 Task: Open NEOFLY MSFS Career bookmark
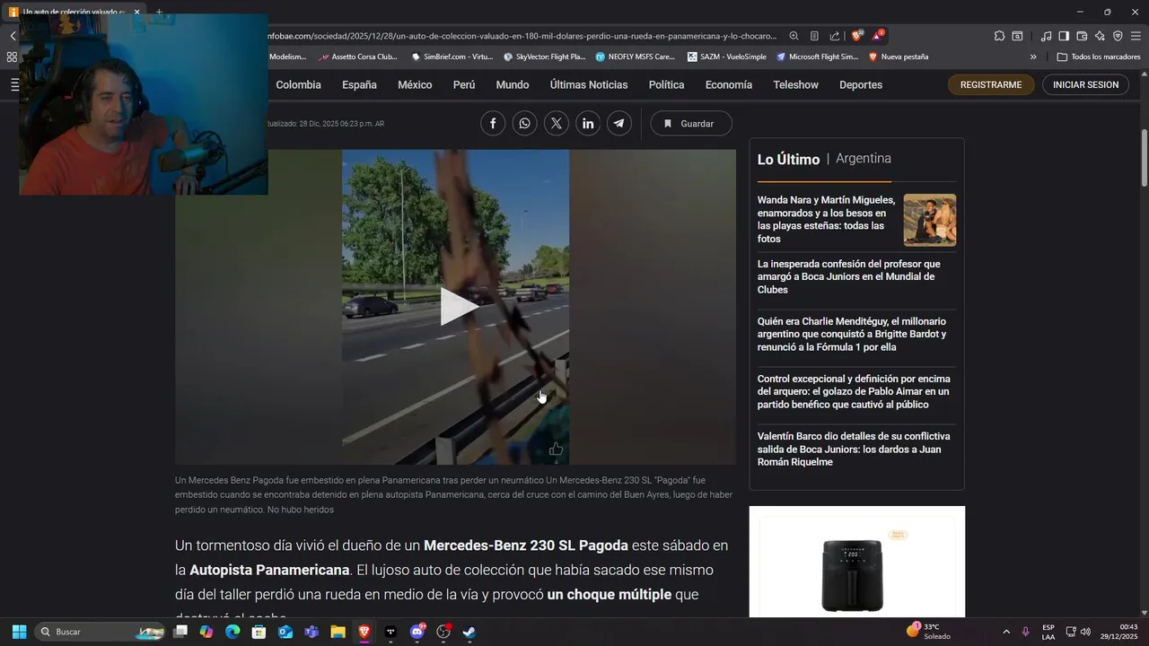click(x=635, y=57)
